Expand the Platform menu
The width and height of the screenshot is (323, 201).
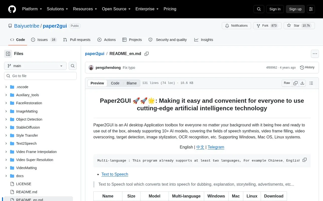pyautogui.click(x=32, y=9)
